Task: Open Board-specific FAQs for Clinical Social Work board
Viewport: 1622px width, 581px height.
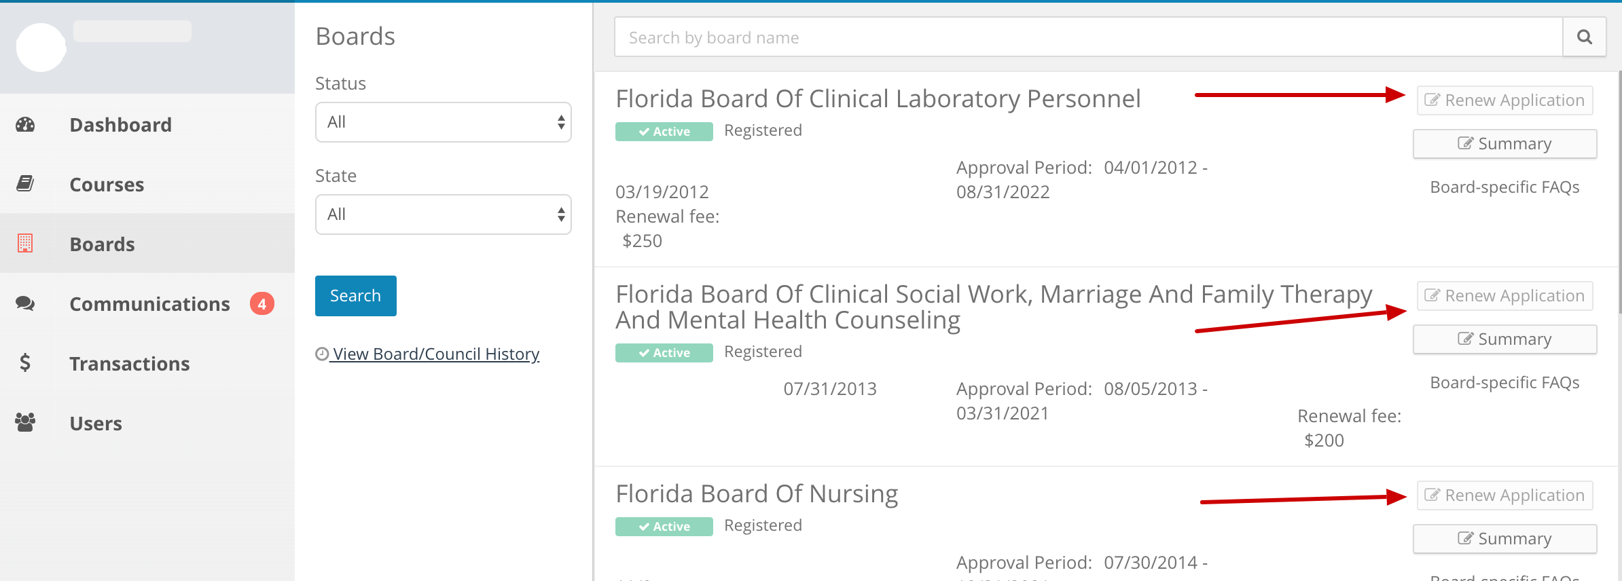Action: pos(1504,383)
